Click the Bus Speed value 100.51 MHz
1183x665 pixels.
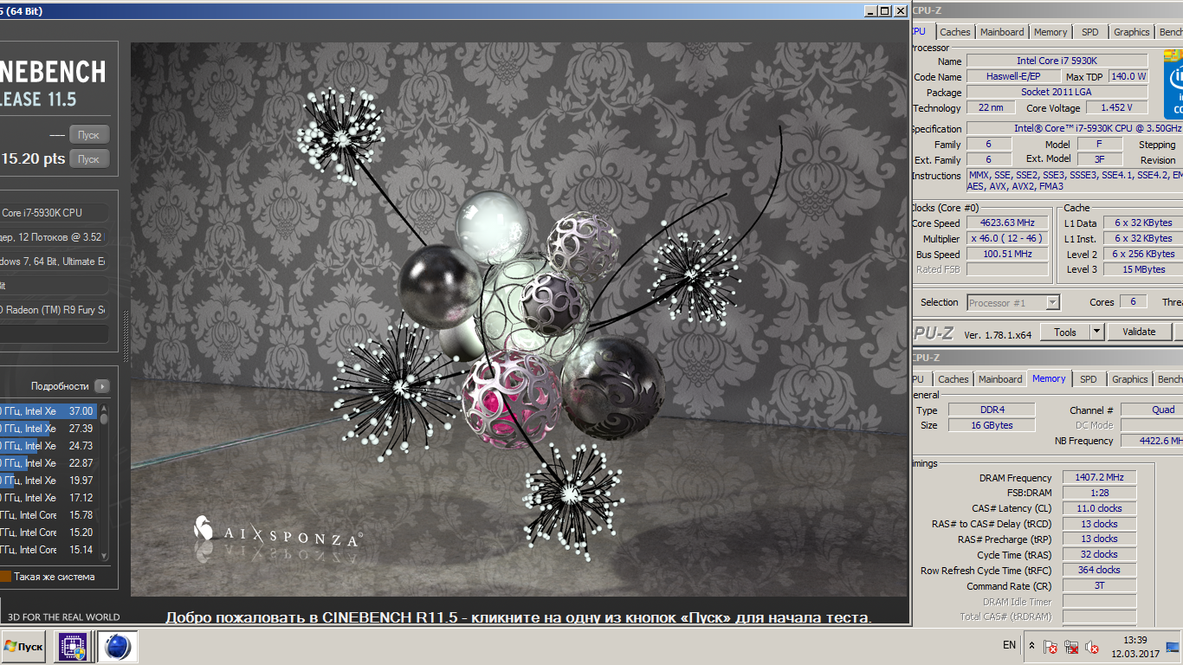pyautogui.click(x=1007, y=255)
